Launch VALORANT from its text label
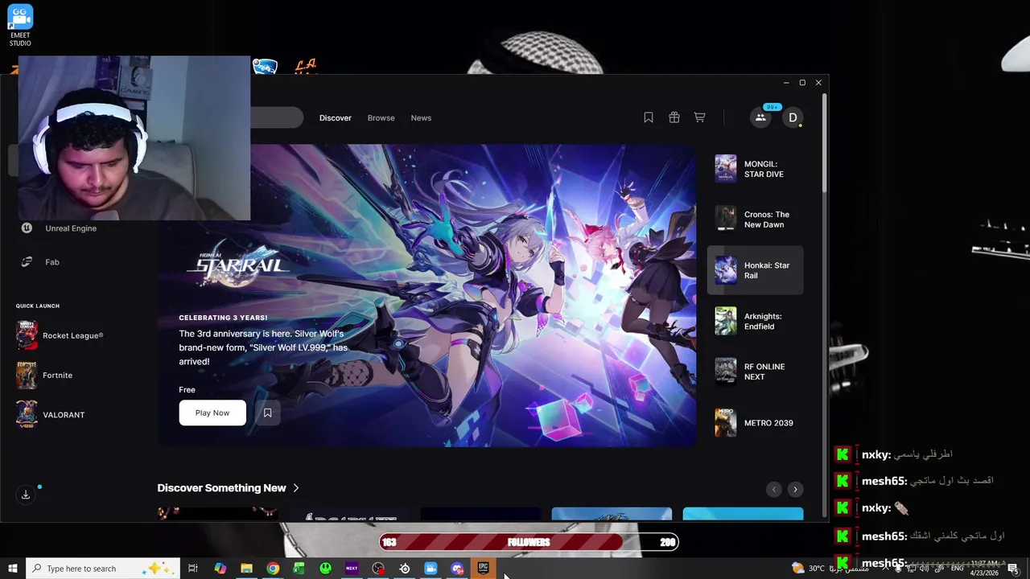 point(64,415)
